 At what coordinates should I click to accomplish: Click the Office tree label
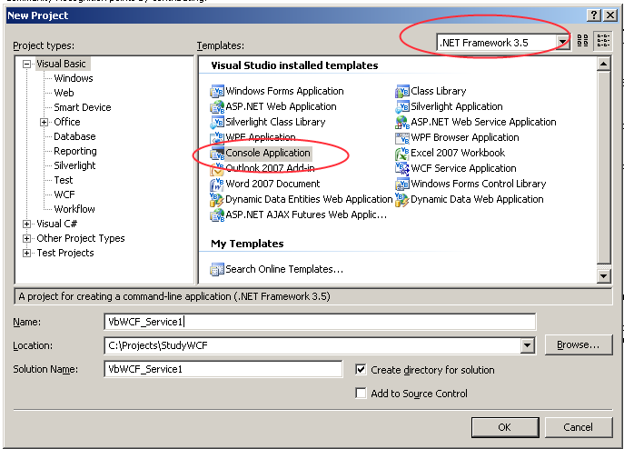[x=67, y=122]
